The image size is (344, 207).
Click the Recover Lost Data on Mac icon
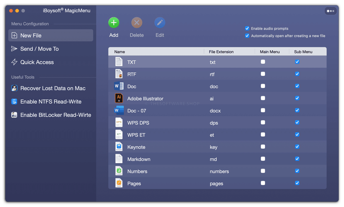(14, 88)
